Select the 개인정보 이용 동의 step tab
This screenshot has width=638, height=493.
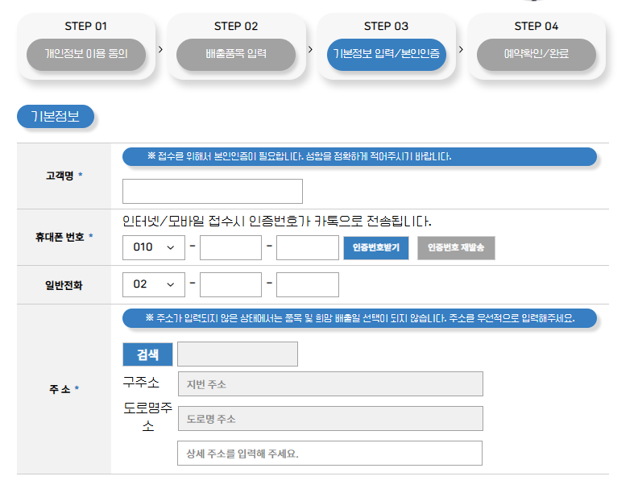[x=86, y=54]
